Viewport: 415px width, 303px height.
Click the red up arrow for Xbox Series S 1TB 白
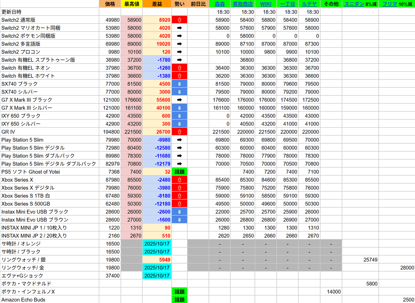[179, 196]
